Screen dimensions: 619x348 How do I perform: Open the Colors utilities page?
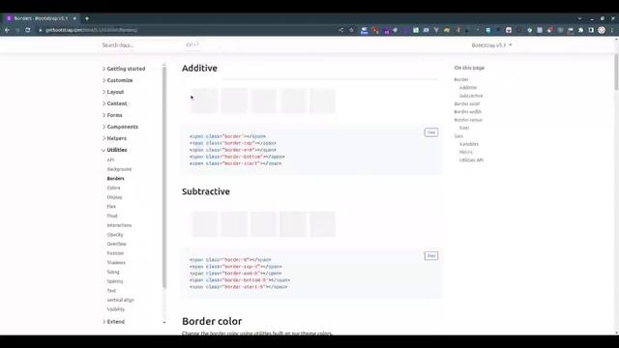[x=113, y=188]
